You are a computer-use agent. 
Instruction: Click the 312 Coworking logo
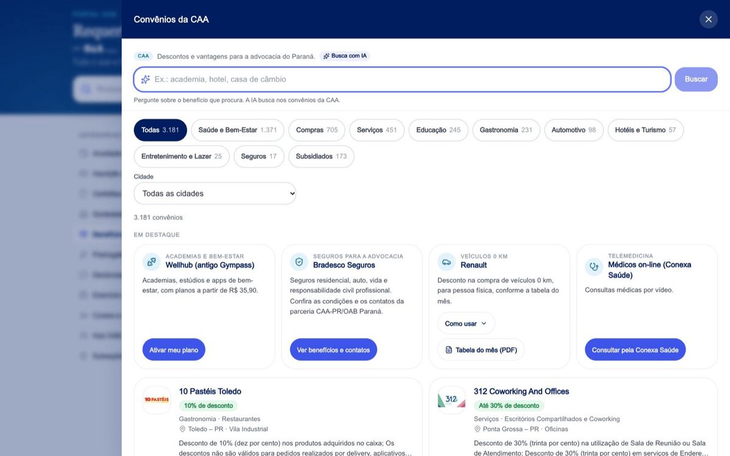[451, 399]
